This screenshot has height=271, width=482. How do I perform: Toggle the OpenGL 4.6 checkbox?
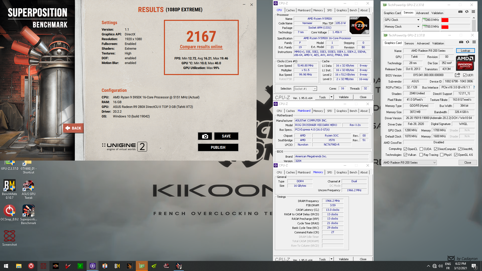click(x=456, y=155)
